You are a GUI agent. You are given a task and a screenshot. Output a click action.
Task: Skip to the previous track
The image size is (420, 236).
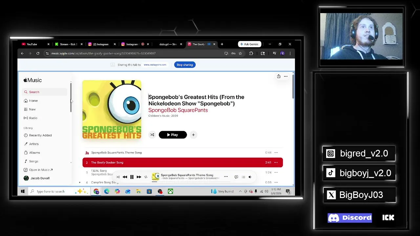coord(125,177)
